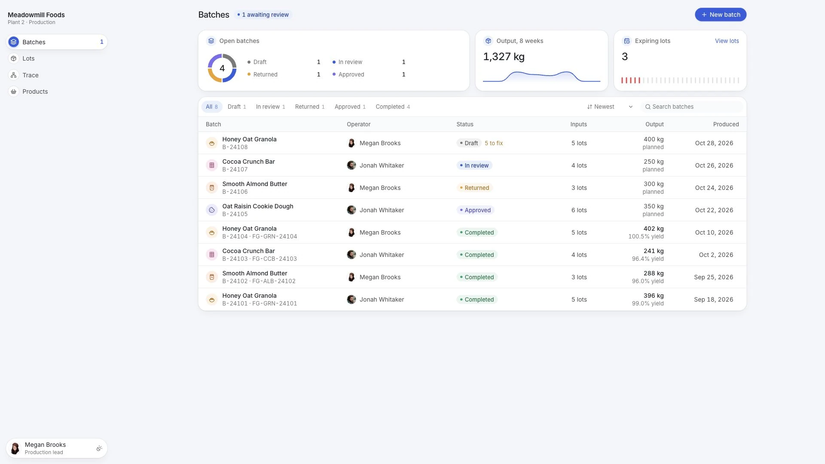Click the Inputs column header
This screenshot has height=464, width=825.
click(x=578, y=124)
